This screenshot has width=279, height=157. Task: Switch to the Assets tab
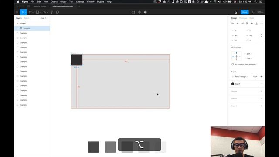[x=27, y=18]
